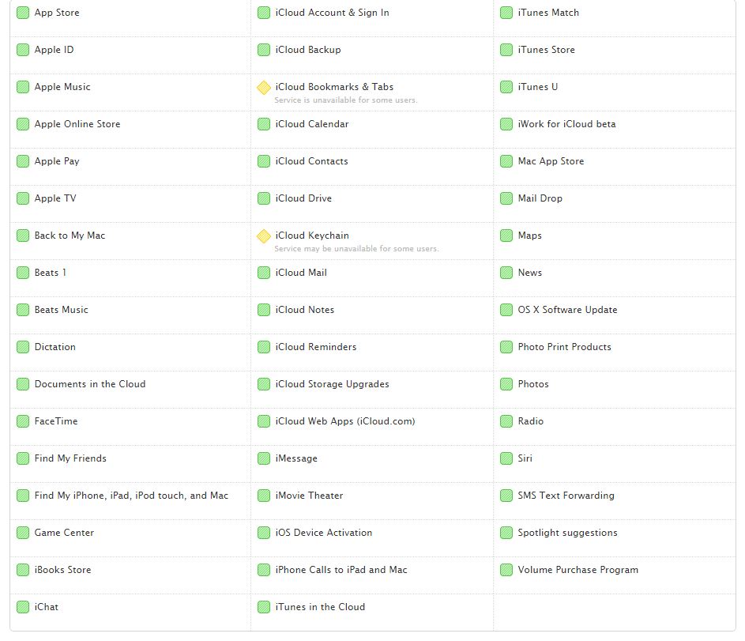
Task: Click 'Service may be unavailable for some users.' message
Action: pos(356,249)
